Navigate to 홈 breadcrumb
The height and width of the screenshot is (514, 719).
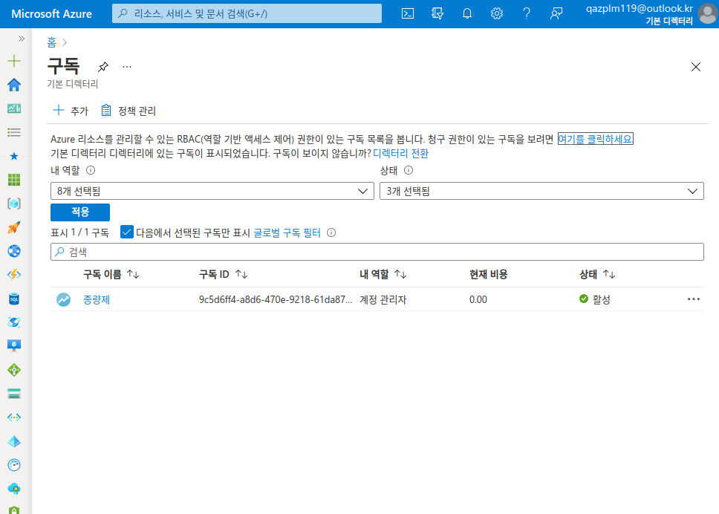pos(51,42)
